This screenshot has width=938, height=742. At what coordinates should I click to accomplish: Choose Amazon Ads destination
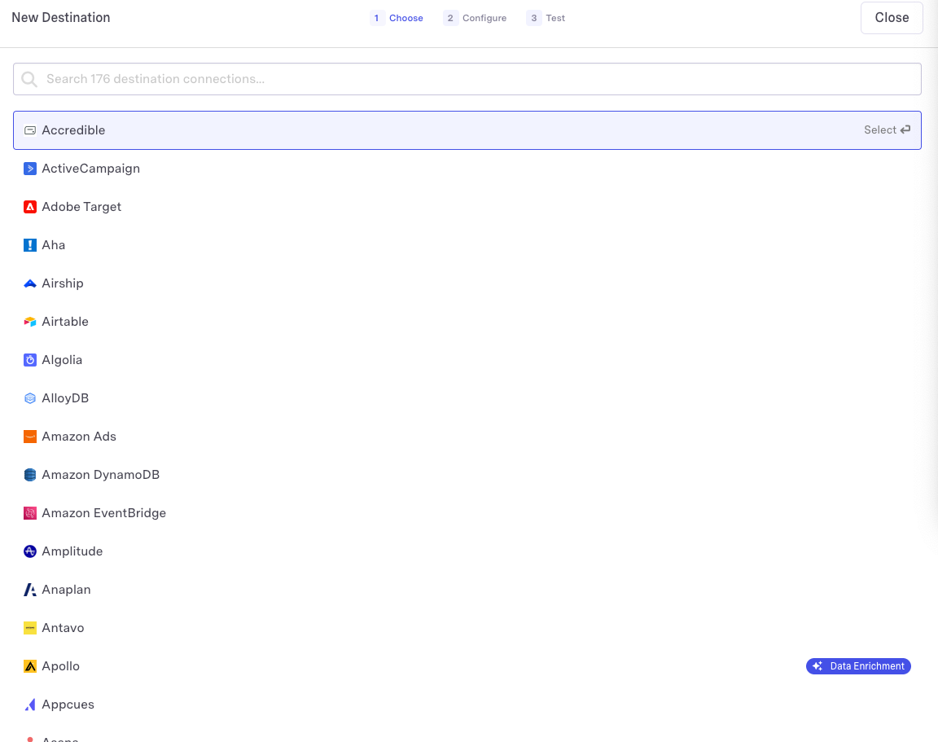(467, 437)
